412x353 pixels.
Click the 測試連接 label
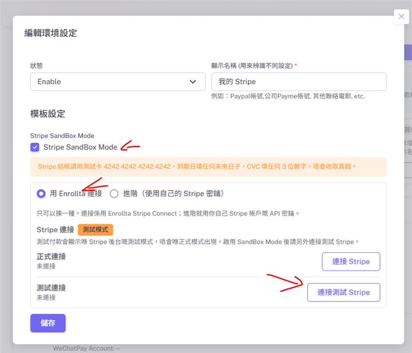(51, 288)
